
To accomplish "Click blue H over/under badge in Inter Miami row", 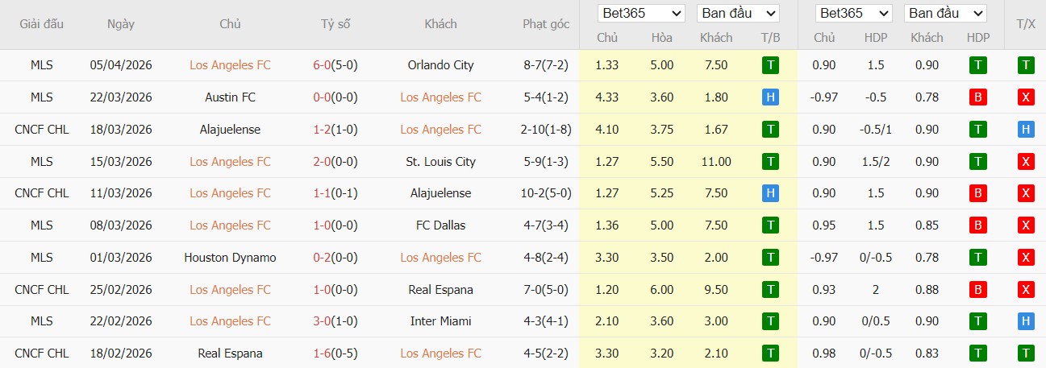I will tap(1026, 321).
